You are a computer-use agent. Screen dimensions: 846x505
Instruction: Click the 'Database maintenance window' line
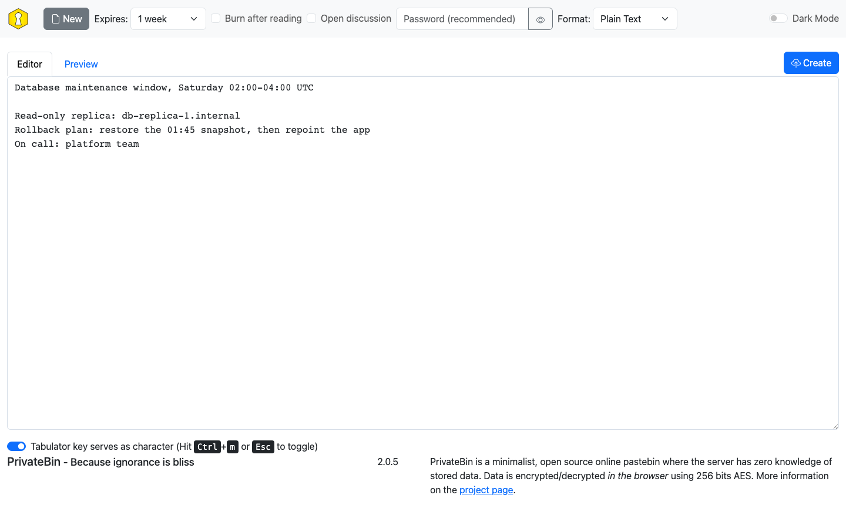point(164,87)
